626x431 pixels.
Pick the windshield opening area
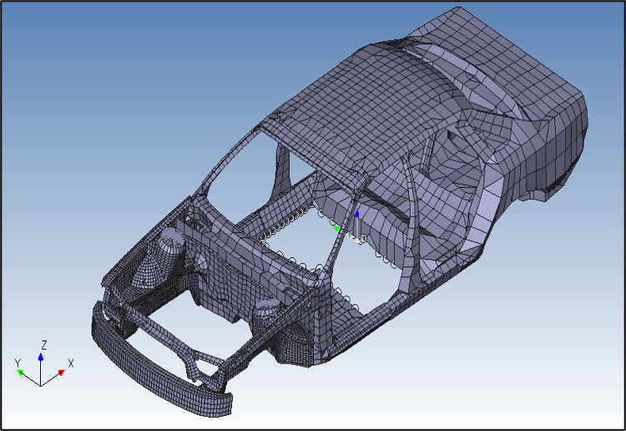242,180
